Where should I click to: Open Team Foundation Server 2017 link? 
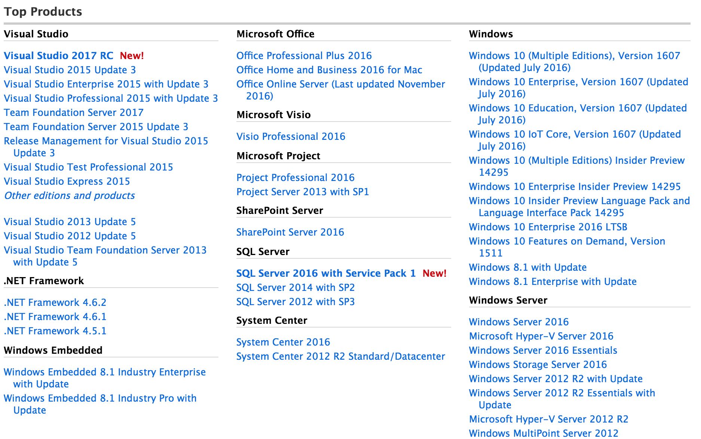click(74, 113)
